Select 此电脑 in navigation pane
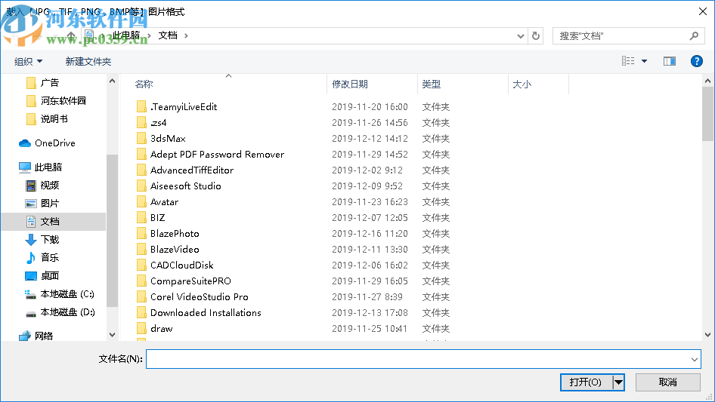The height and width of the screenshot is (402, 715). coord(41,167)
